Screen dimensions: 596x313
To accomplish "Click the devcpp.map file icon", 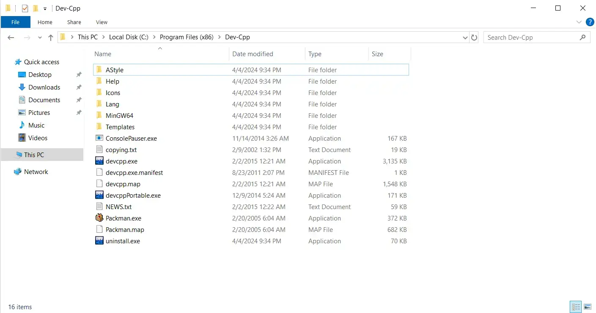I will point(99,184).
